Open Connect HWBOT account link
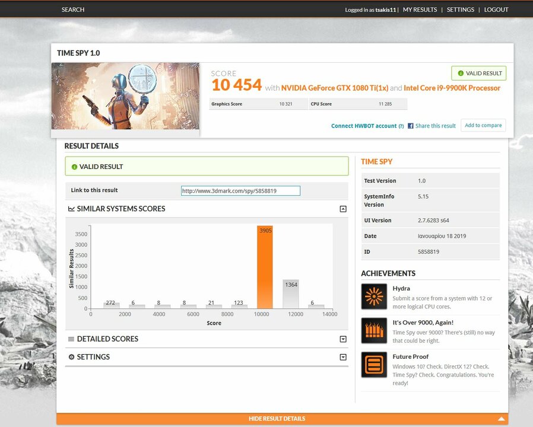Image resolution: width=533 pixels, height=427 pixels. [364, 126]
